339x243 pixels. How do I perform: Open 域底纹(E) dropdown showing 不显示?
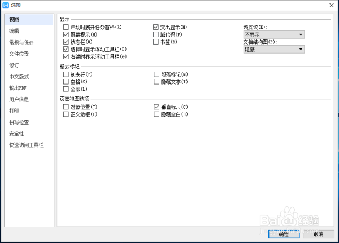tap(274, 35)
